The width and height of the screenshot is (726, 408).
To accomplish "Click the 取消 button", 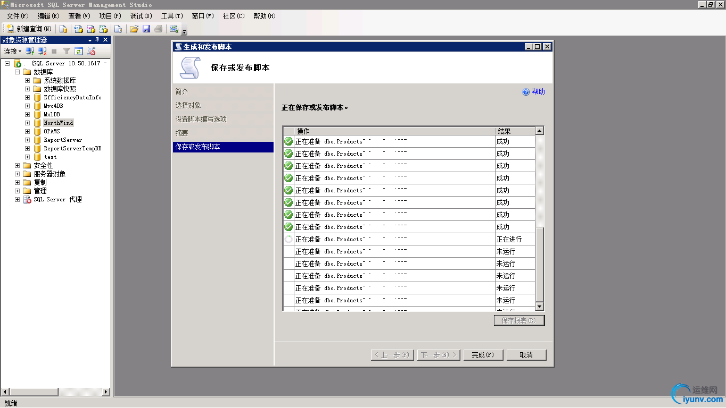I will click(526, 355).
